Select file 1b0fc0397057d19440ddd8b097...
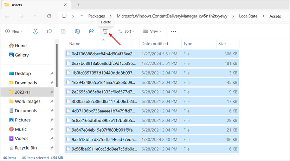Screen dimensions: 290x161 pyautogui.click(x=152, y=73)
